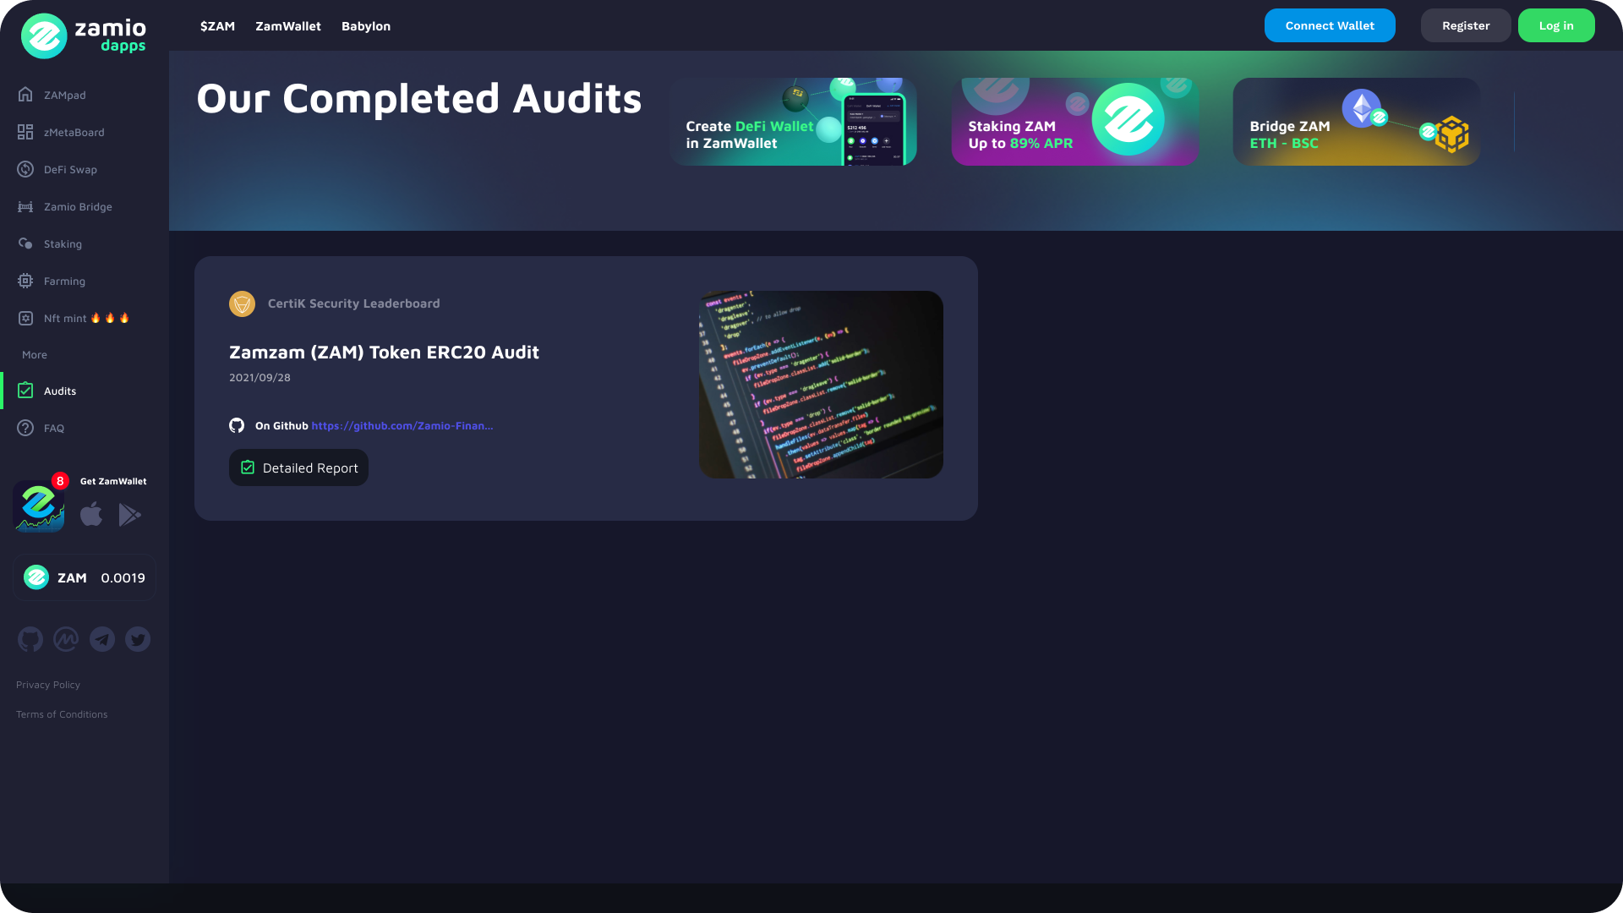
Task: Open ZAMpad in the sidebar
Action: click(x=64, y=95)
